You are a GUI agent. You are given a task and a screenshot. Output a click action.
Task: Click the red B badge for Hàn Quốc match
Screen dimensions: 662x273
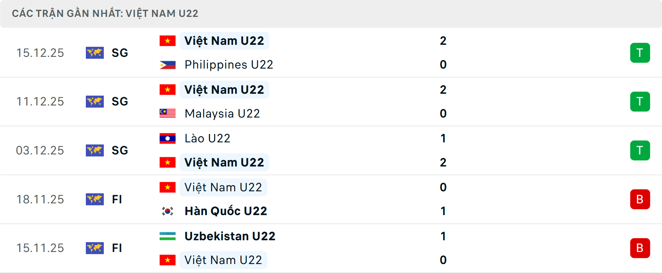(640, 199)
